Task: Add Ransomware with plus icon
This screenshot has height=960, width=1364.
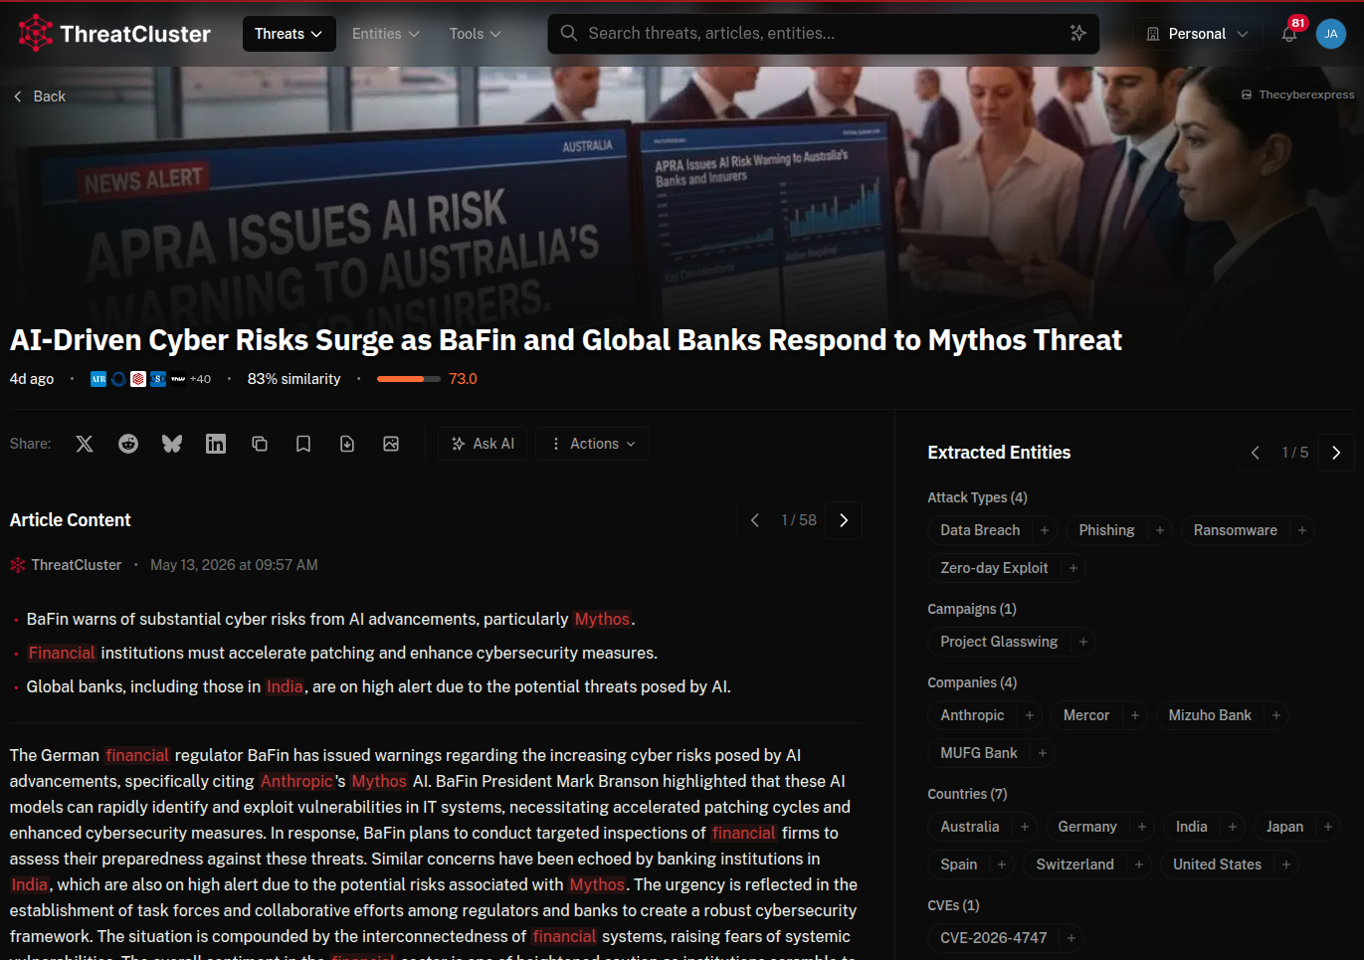Action: (x=1302, y=530)
